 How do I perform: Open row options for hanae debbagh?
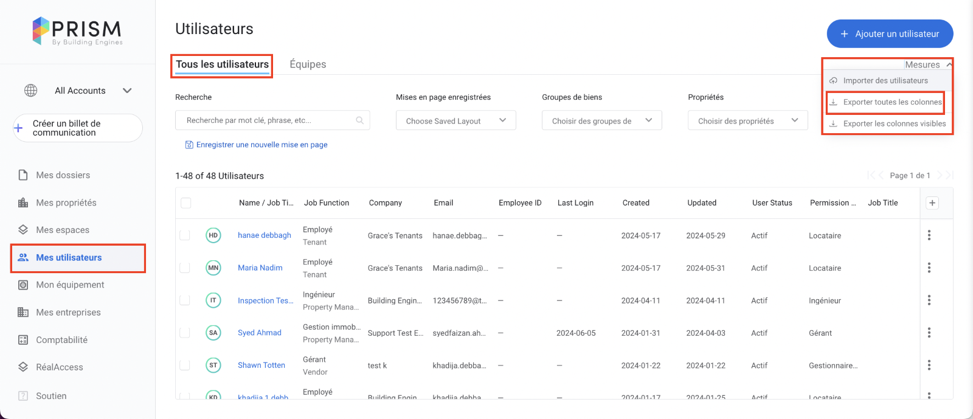pyautogui.click(x=929, y=235)
